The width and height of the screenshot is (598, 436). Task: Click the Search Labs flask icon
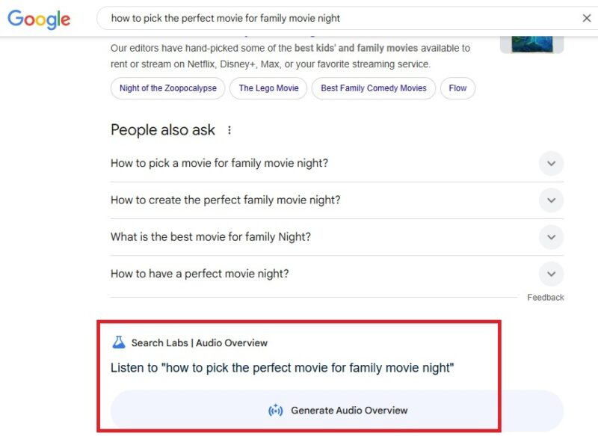118,343
